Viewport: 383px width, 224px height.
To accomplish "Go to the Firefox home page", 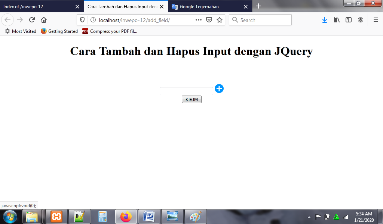I will [44, 20].
